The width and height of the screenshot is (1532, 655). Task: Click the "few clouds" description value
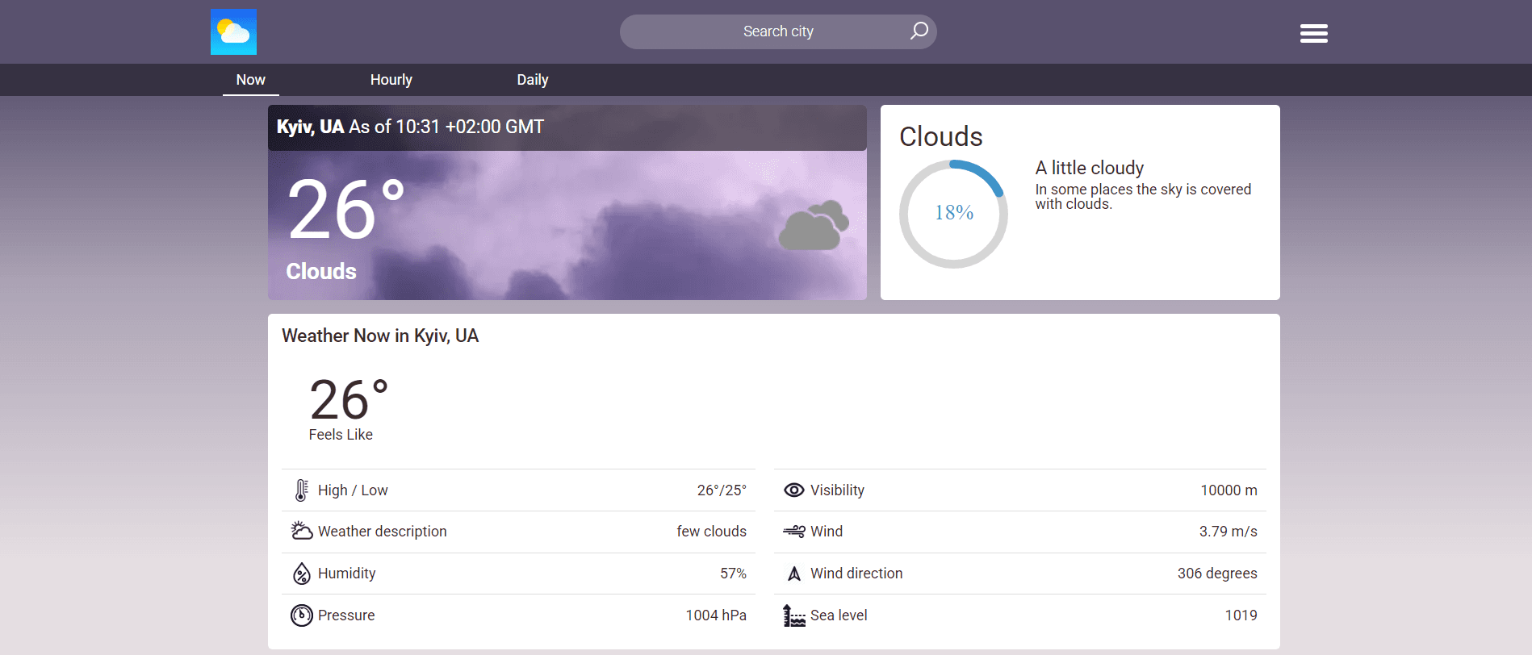click(x=711, y=532)
